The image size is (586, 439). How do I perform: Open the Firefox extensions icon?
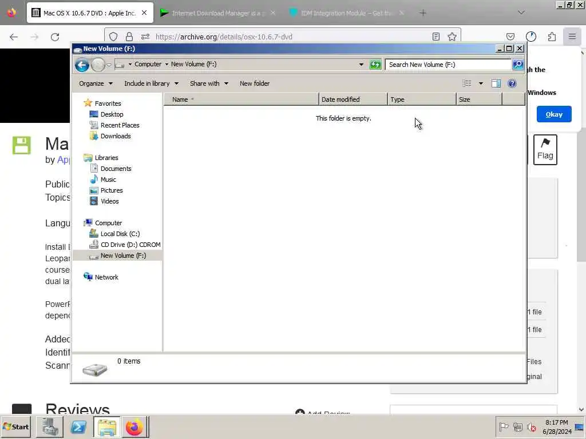coord(552,37)
